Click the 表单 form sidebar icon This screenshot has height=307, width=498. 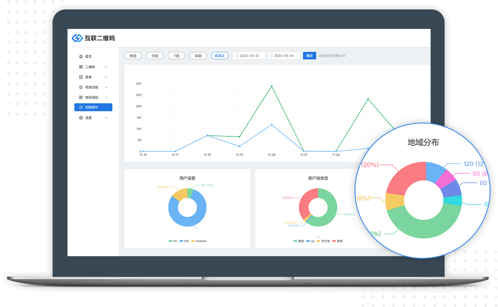[x=81, y=77]
